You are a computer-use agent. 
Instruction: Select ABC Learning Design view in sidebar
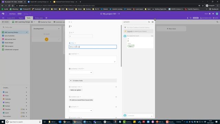click(x=15, y=32)
